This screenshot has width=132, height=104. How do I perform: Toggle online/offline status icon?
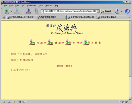[122, 102]
